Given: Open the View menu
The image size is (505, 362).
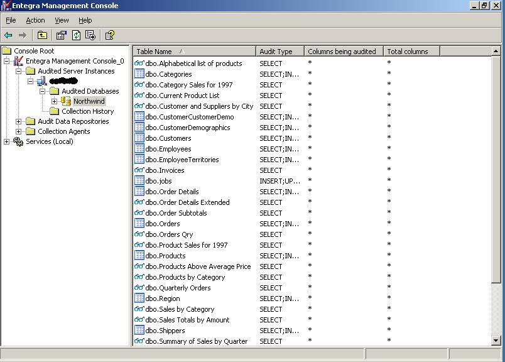Looking at the screenshot, I should pyautogui.click(x=61, y=19).
